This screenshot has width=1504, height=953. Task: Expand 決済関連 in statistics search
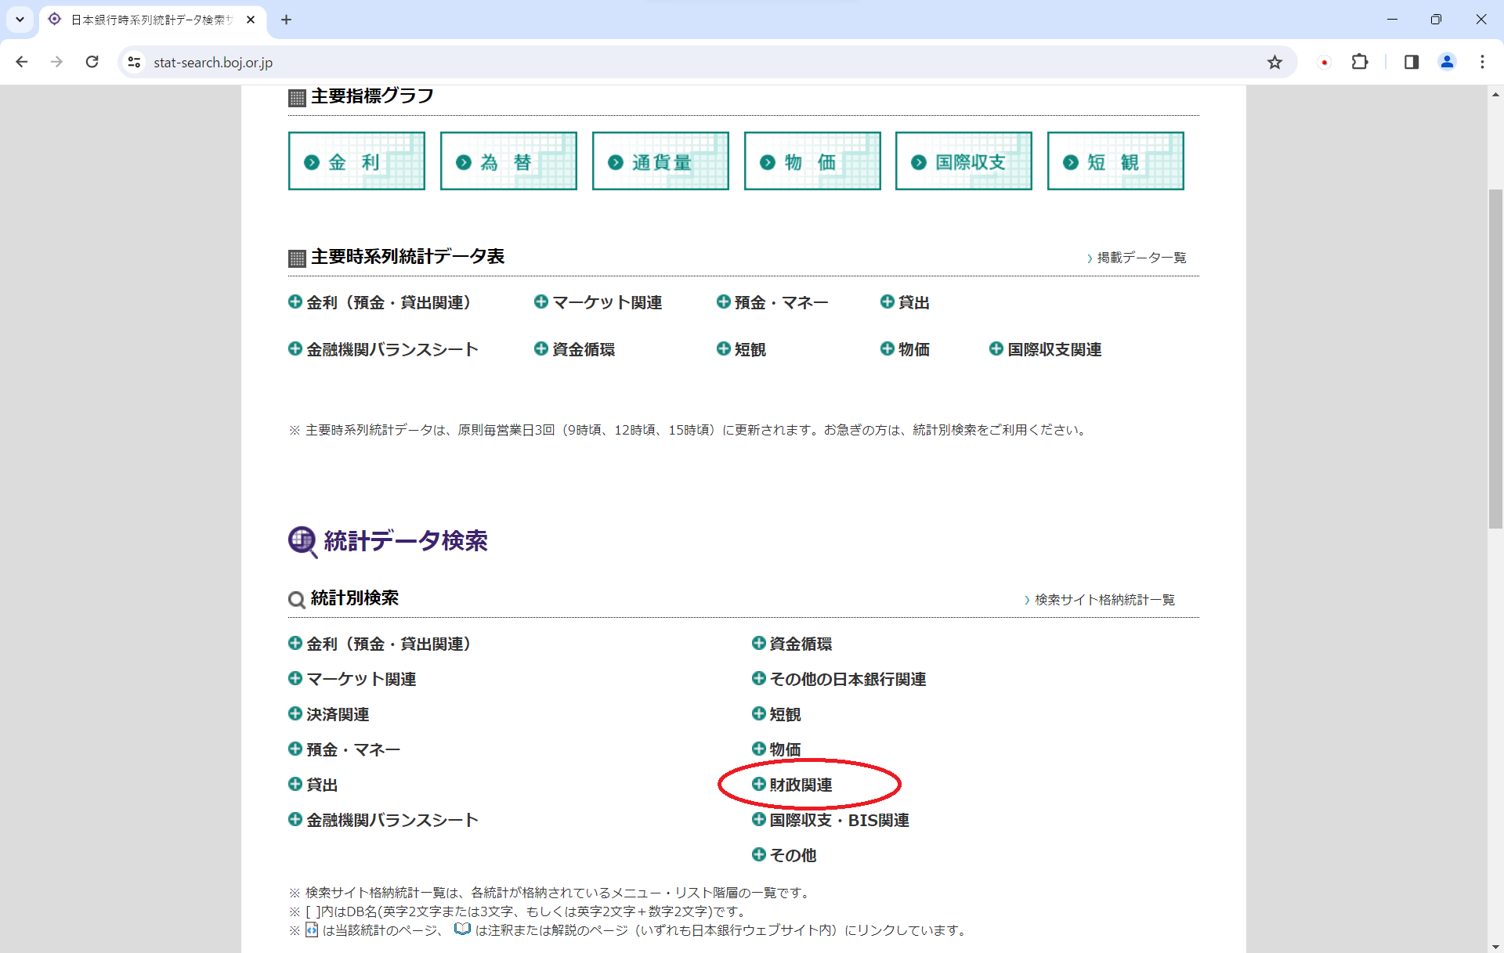click(x=337, y=714)
